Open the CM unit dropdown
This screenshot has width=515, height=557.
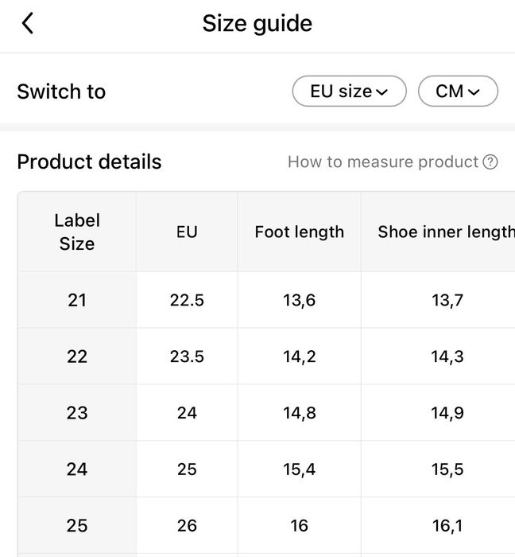click(x=458, y=92)
